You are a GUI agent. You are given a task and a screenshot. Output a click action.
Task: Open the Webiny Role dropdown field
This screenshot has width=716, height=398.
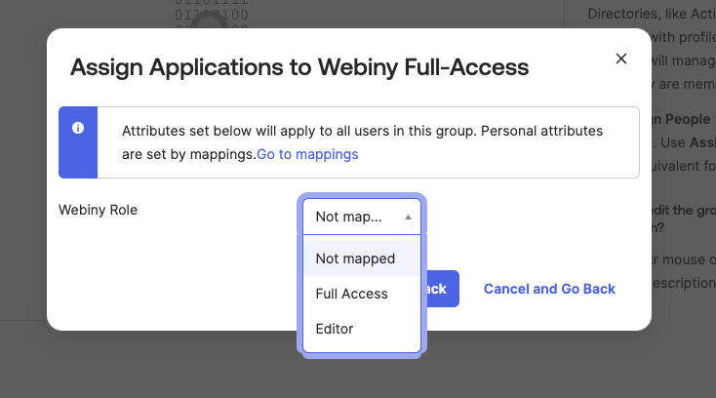click(361, 217)
